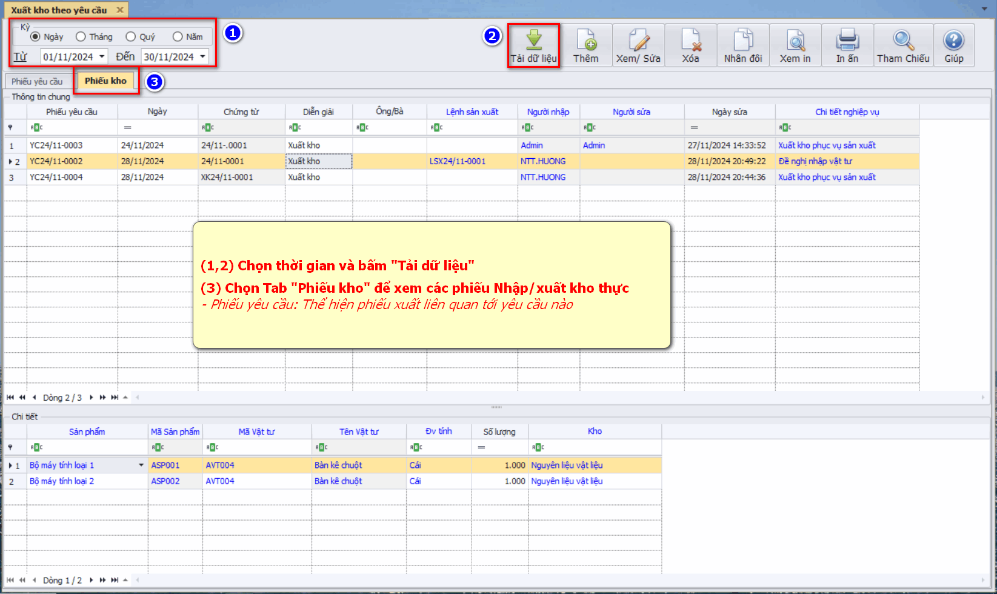Open Tham Chiếu reference search
This screenshot has height=594, width=997.
point(903,40)
